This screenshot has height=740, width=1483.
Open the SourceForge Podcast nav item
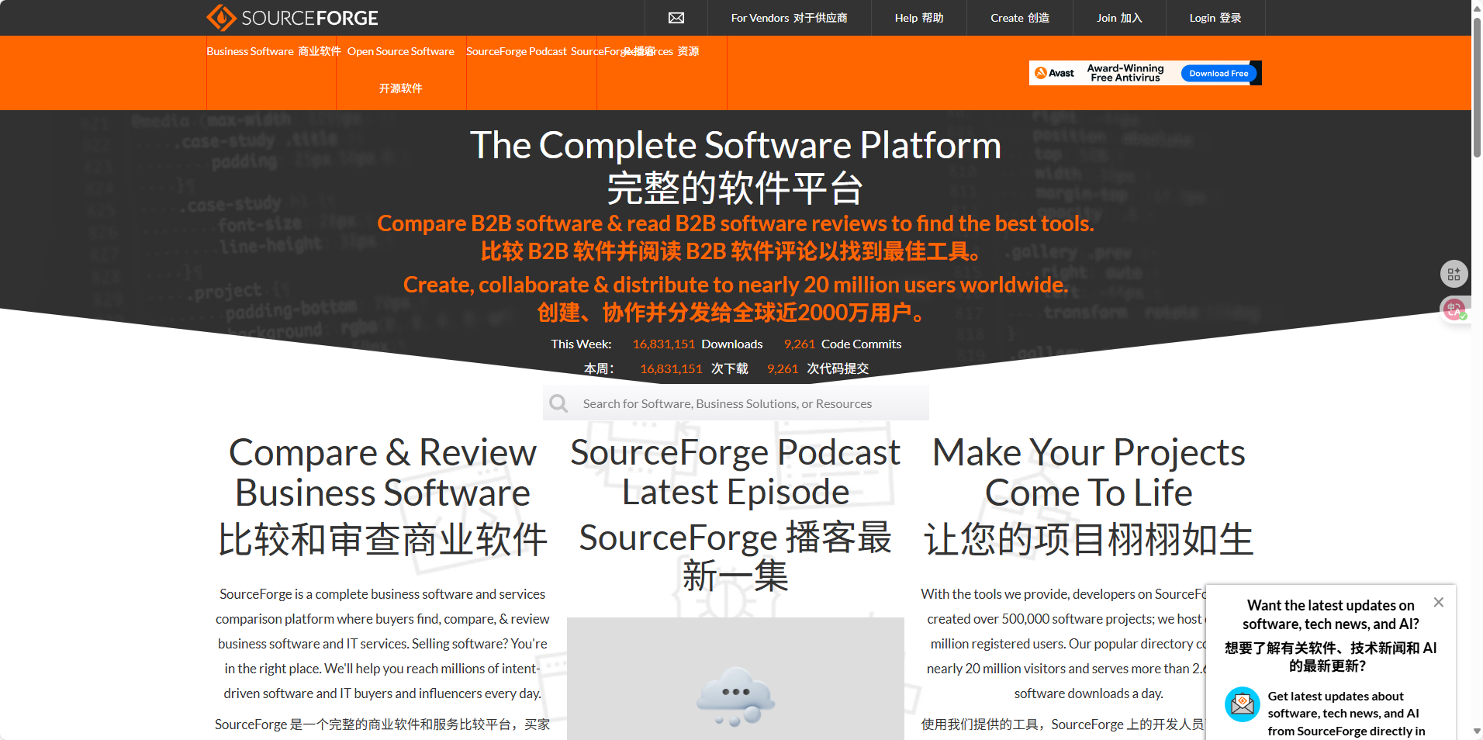click(517, 52)
